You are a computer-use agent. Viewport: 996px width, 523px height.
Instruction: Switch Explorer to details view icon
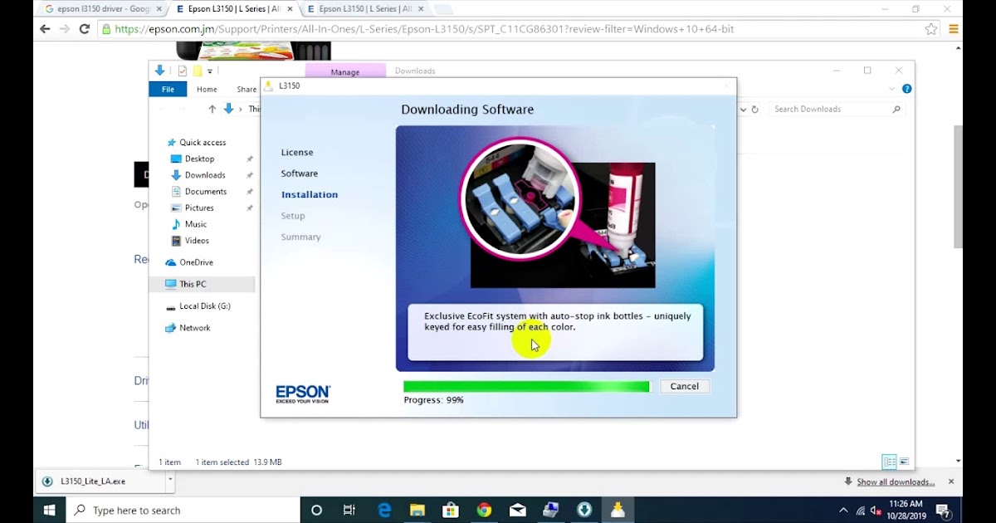pyautogui.click(x=890, y=462)
